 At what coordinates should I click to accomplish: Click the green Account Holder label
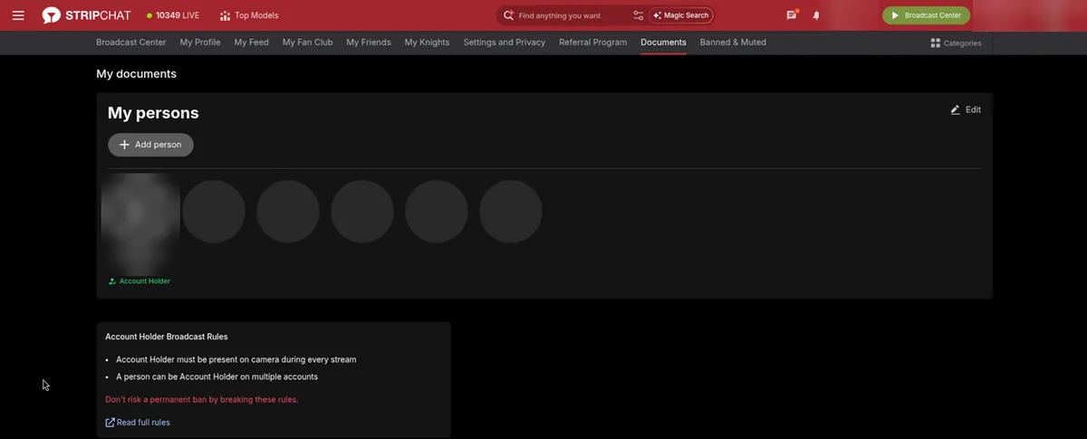tap(139, 282)
